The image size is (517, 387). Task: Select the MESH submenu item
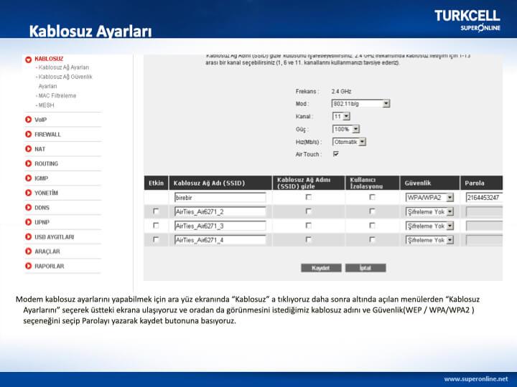pos(46,105)
